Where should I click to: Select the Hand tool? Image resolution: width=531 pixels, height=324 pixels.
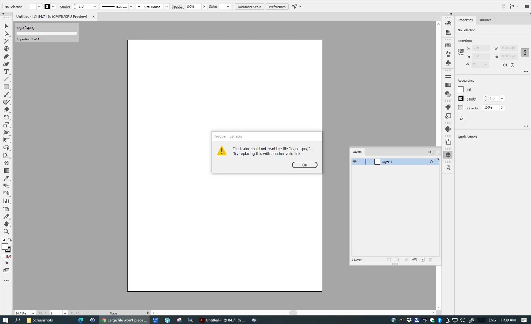point(6,224)
